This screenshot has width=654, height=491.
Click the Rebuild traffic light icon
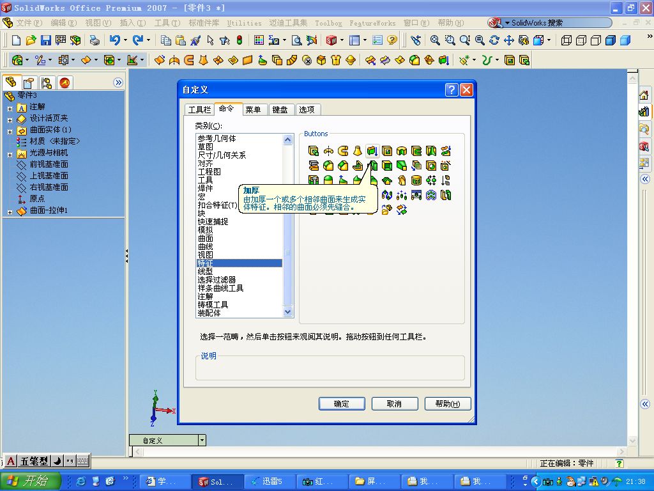[240, 40]
